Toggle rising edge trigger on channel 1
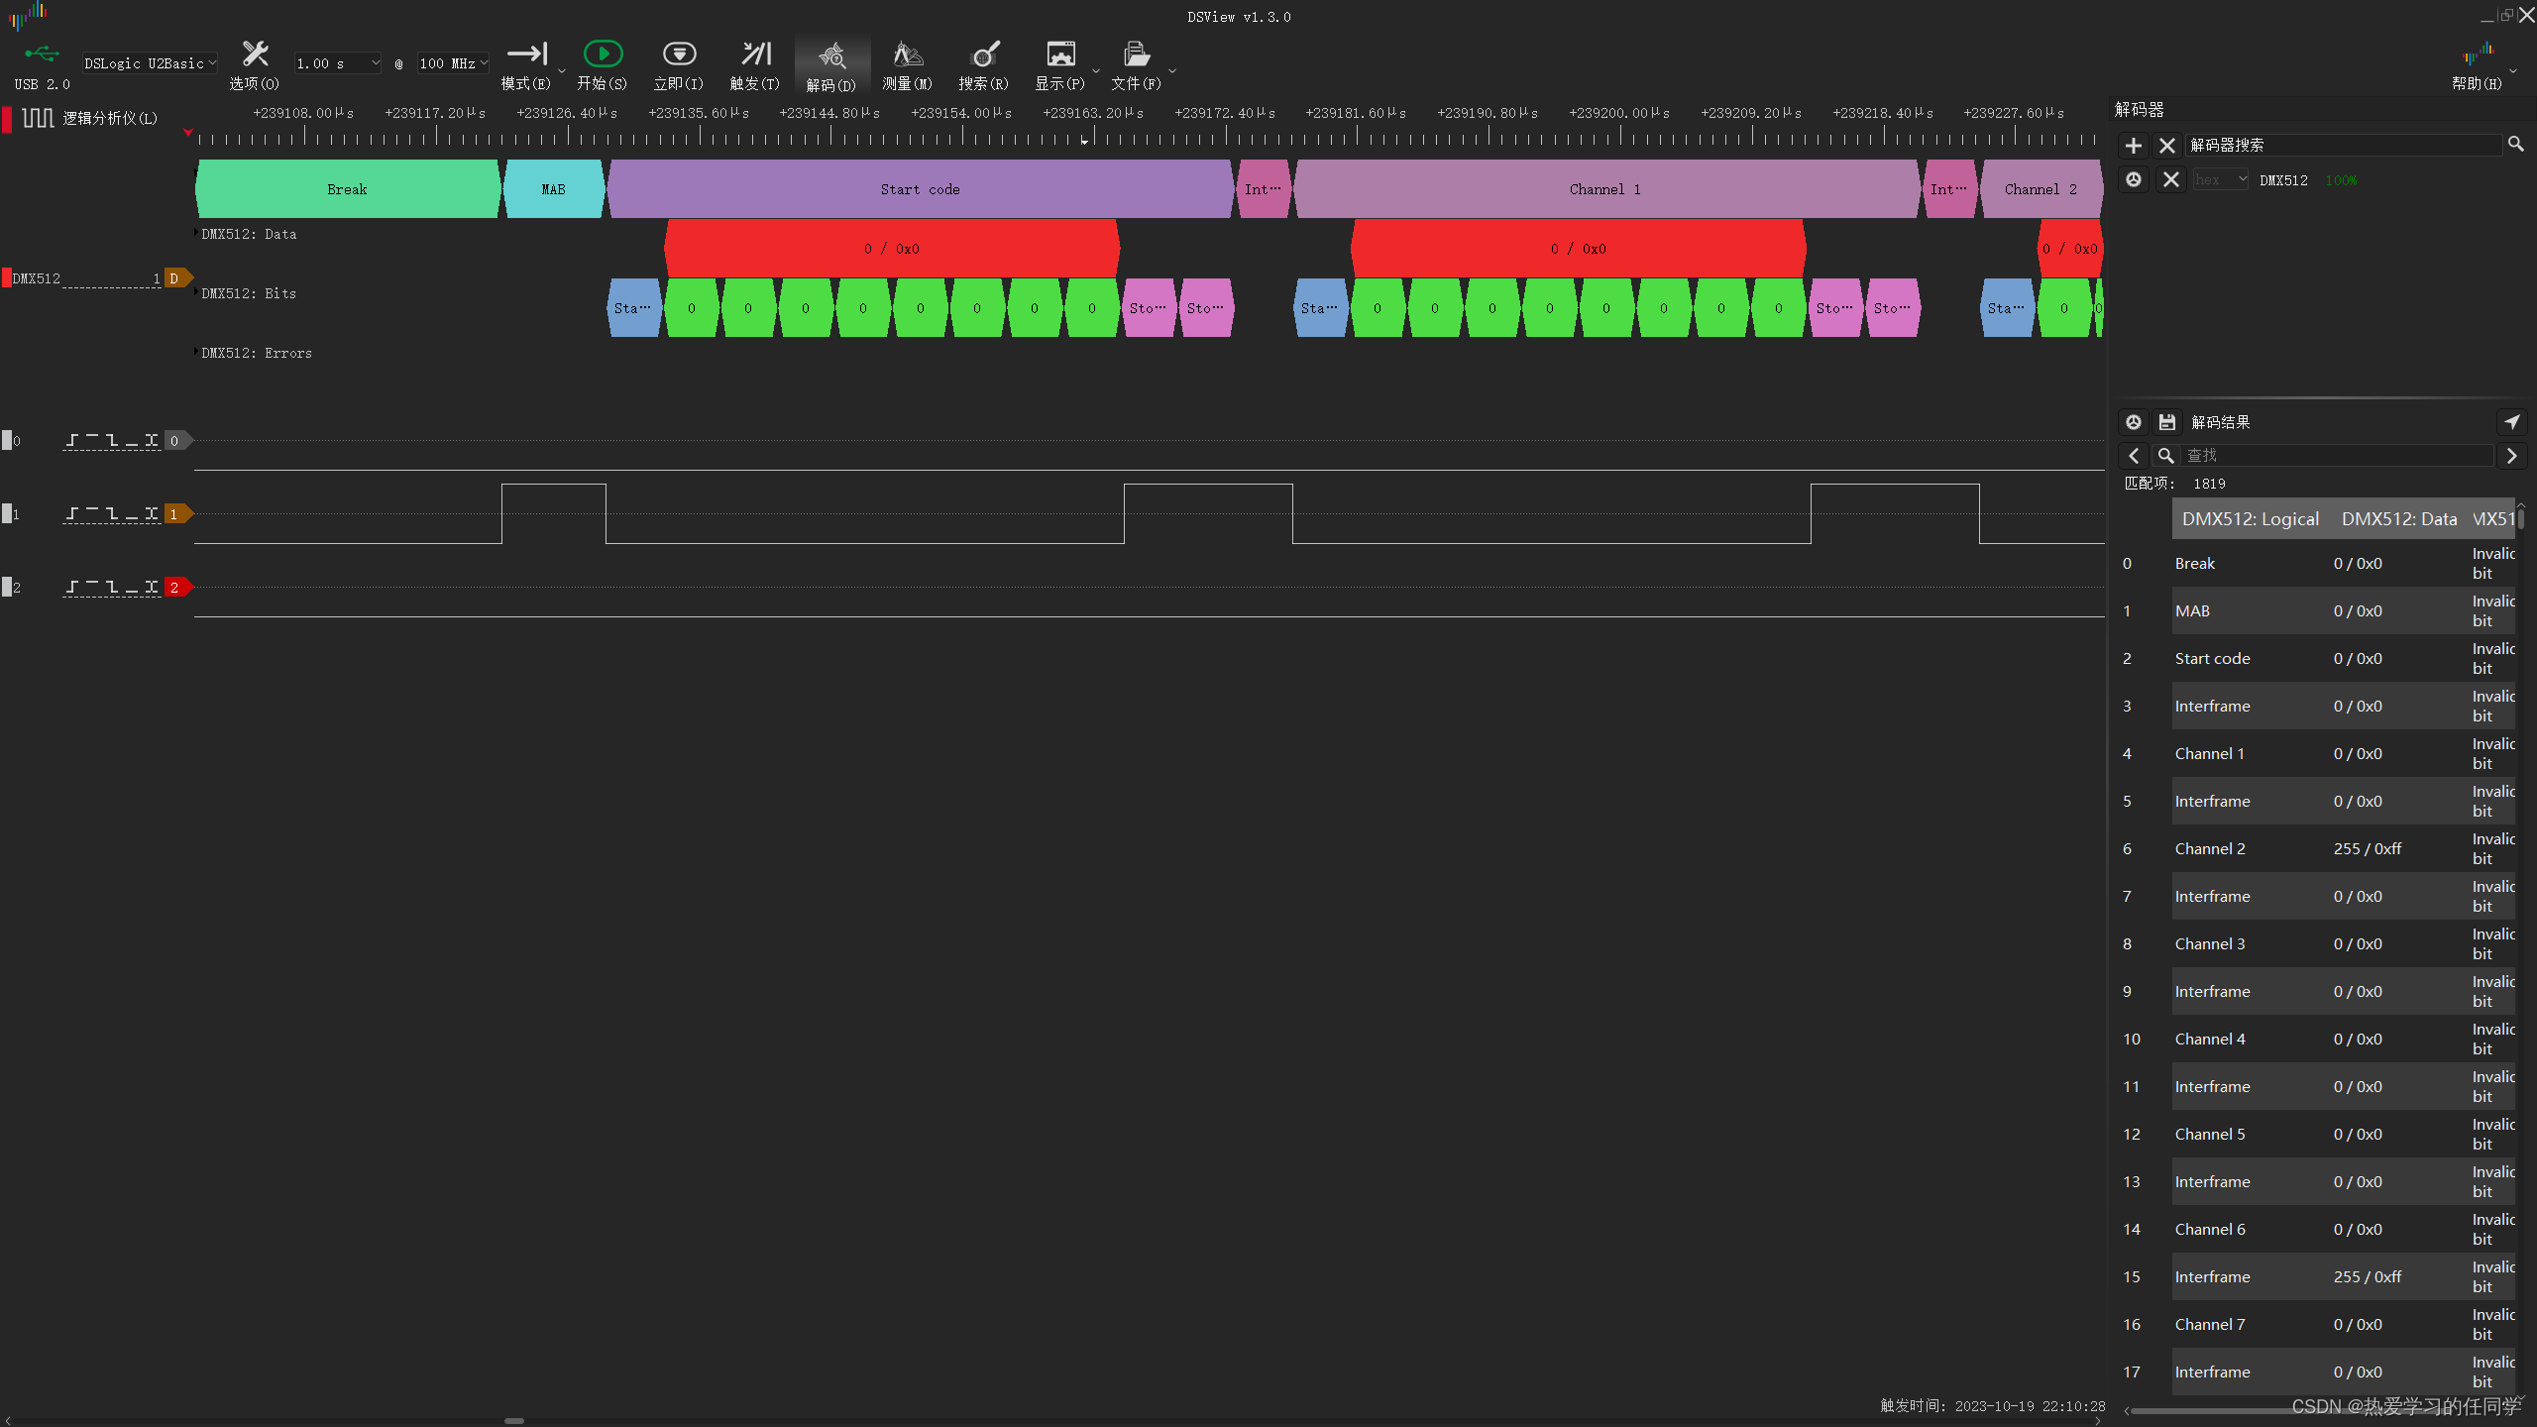This screenshot has width=2537, height=1427. click(72, 513)
